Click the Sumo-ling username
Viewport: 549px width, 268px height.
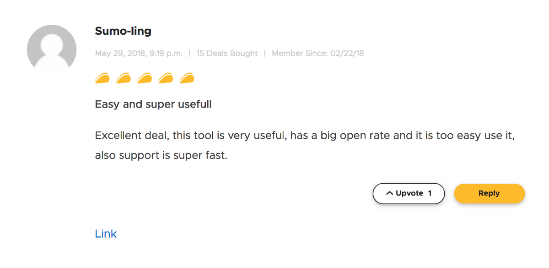[123, 31]
